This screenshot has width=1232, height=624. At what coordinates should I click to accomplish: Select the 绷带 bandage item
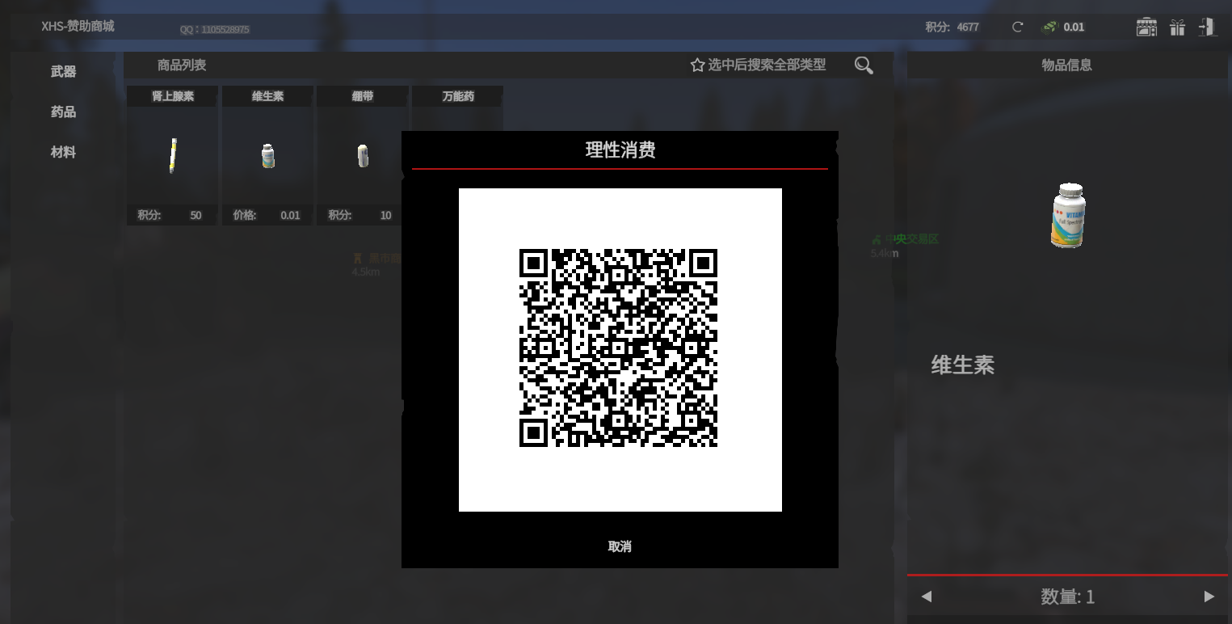(x=363, y=155)
